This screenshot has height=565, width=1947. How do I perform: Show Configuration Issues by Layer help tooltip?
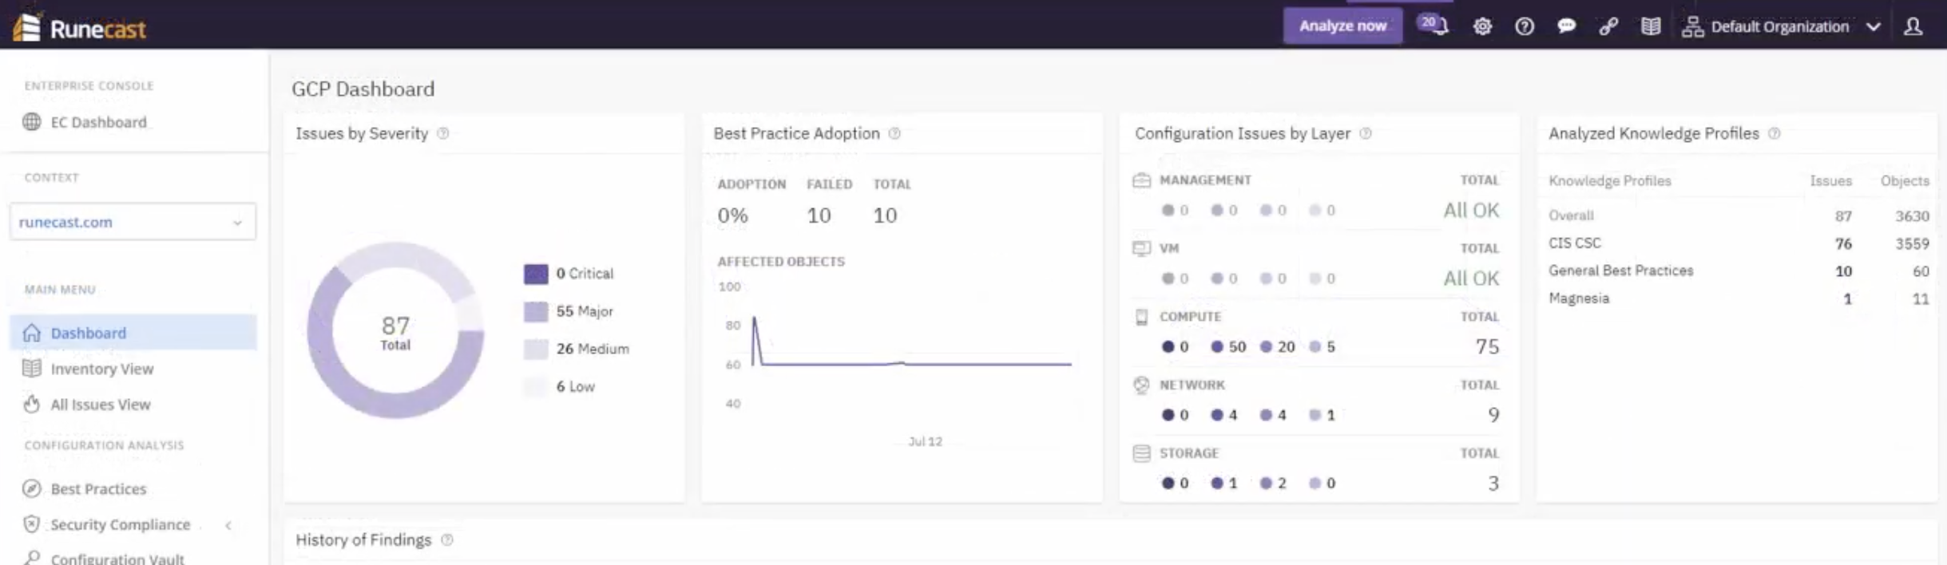(1366, 133)
